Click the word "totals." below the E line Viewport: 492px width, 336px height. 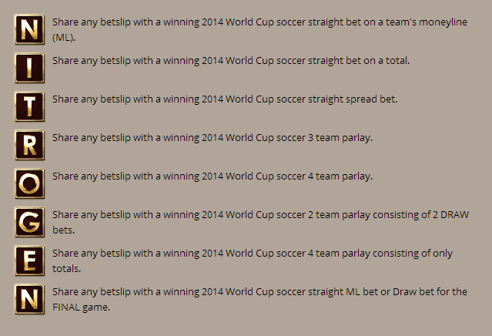[66, 269]
